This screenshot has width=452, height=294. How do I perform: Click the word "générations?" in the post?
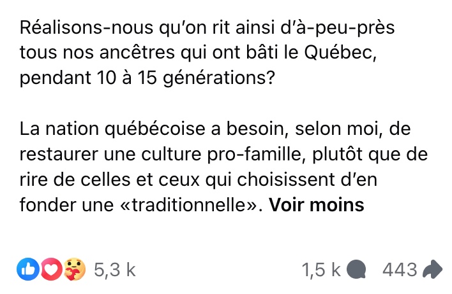pos(206,81)
